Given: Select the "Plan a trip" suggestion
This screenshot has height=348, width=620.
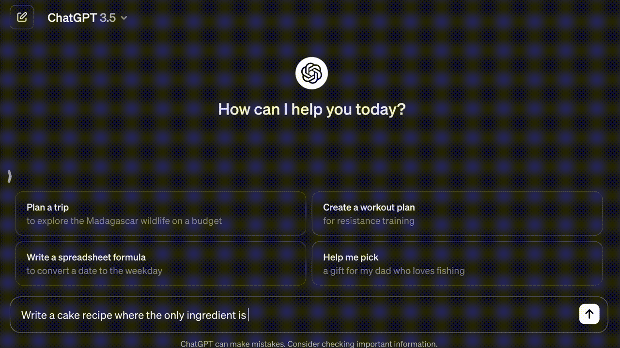Looking at the screenshot, I should coord(48,207).
